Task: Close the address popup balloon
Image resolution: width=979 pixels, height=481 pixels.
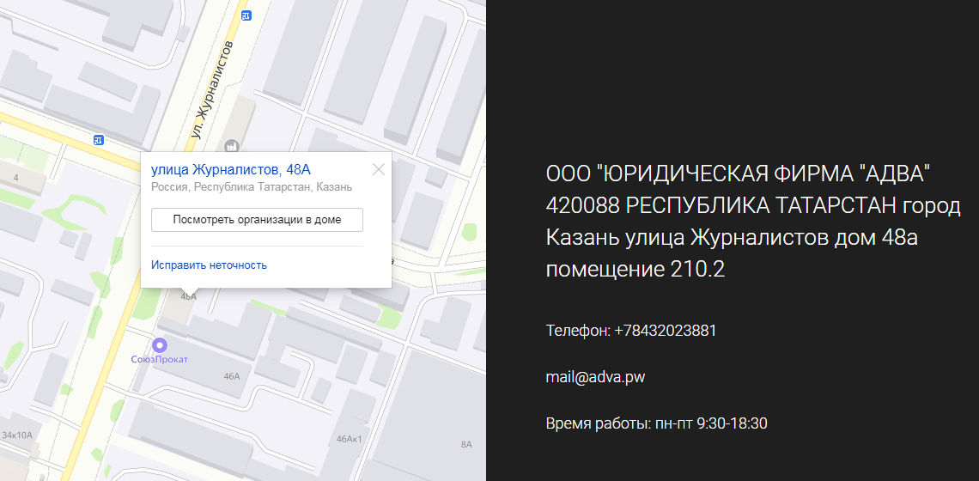Action: click(x=378, y=169)
